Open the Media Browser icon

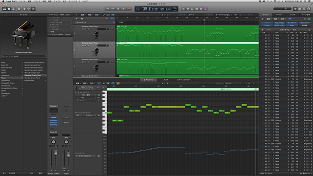pyautogui.click(x=309, y=9)
